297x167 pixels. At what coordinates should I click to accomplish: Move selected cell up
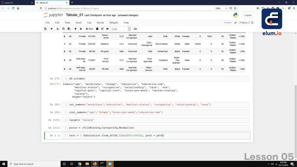click(x=75, y=29)
